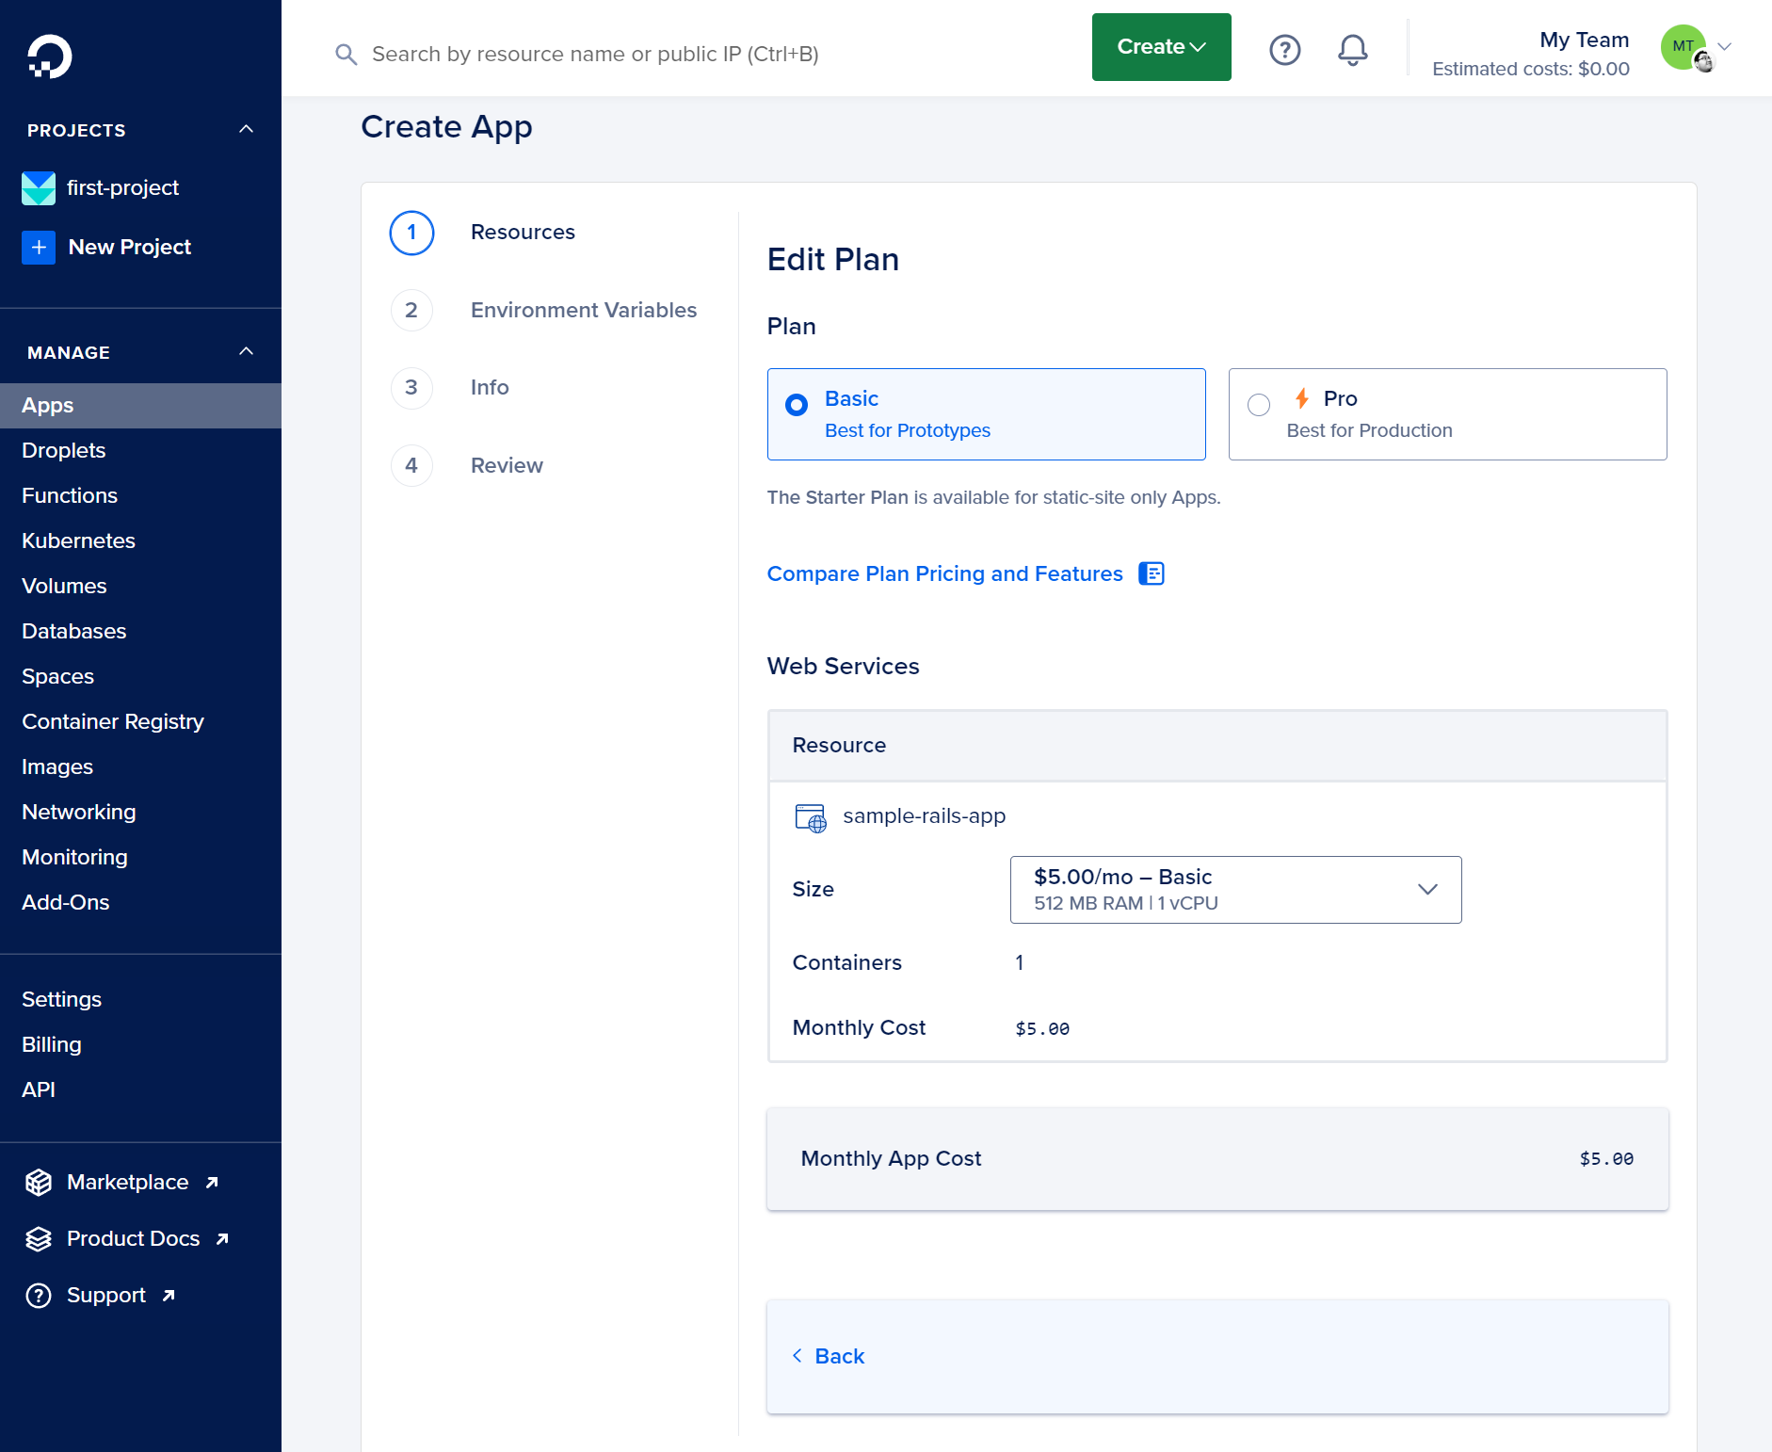1772x1452 pixels.
Task: Click the Estimated costs: $0.00 text
Action: coord(1531,69)
